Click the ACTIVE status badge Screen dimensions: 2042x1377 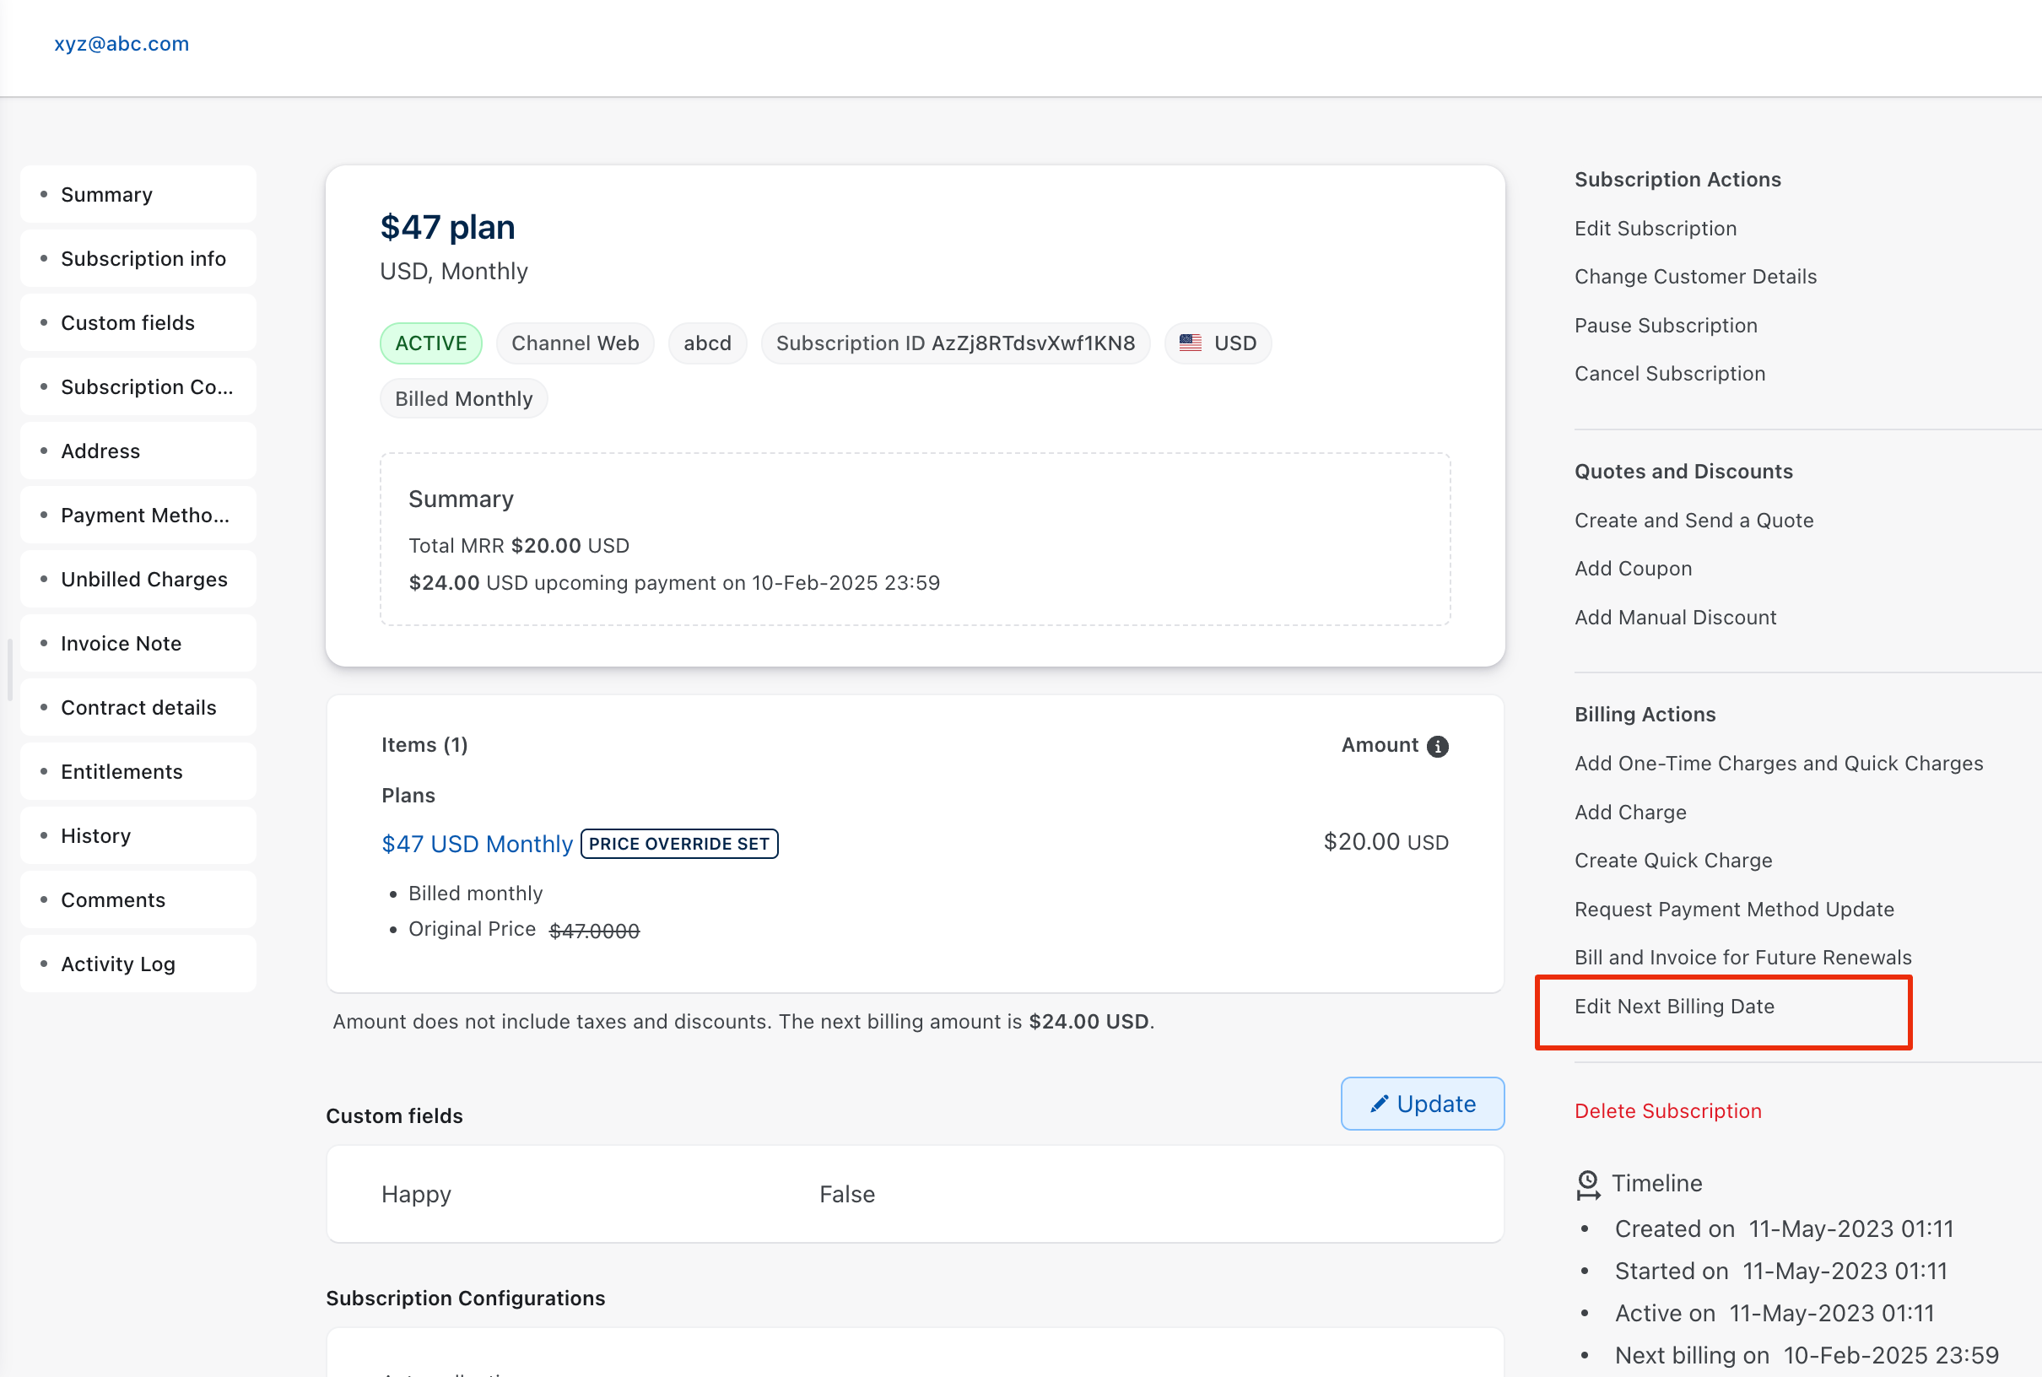[430, 343]
